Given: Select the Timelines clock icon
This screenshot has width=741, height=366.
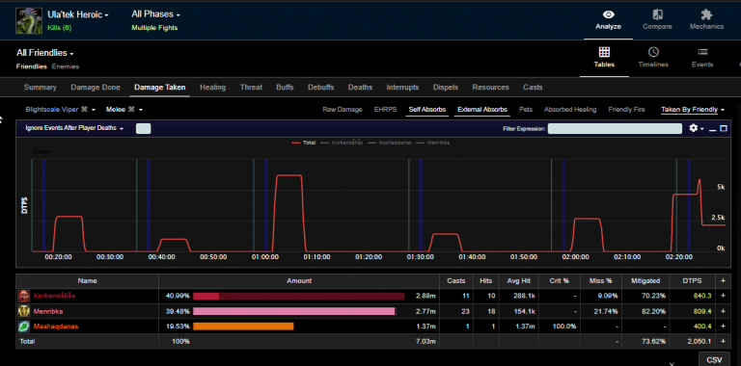Looking at the screenshot, I should click(653, 52).
